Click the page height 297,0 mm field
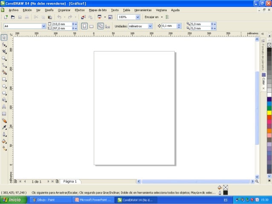The height and width of the screenshot is (204, 272). [61, 28]
